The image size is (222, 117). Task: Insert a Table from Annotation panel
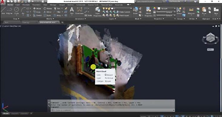point(88,15)
